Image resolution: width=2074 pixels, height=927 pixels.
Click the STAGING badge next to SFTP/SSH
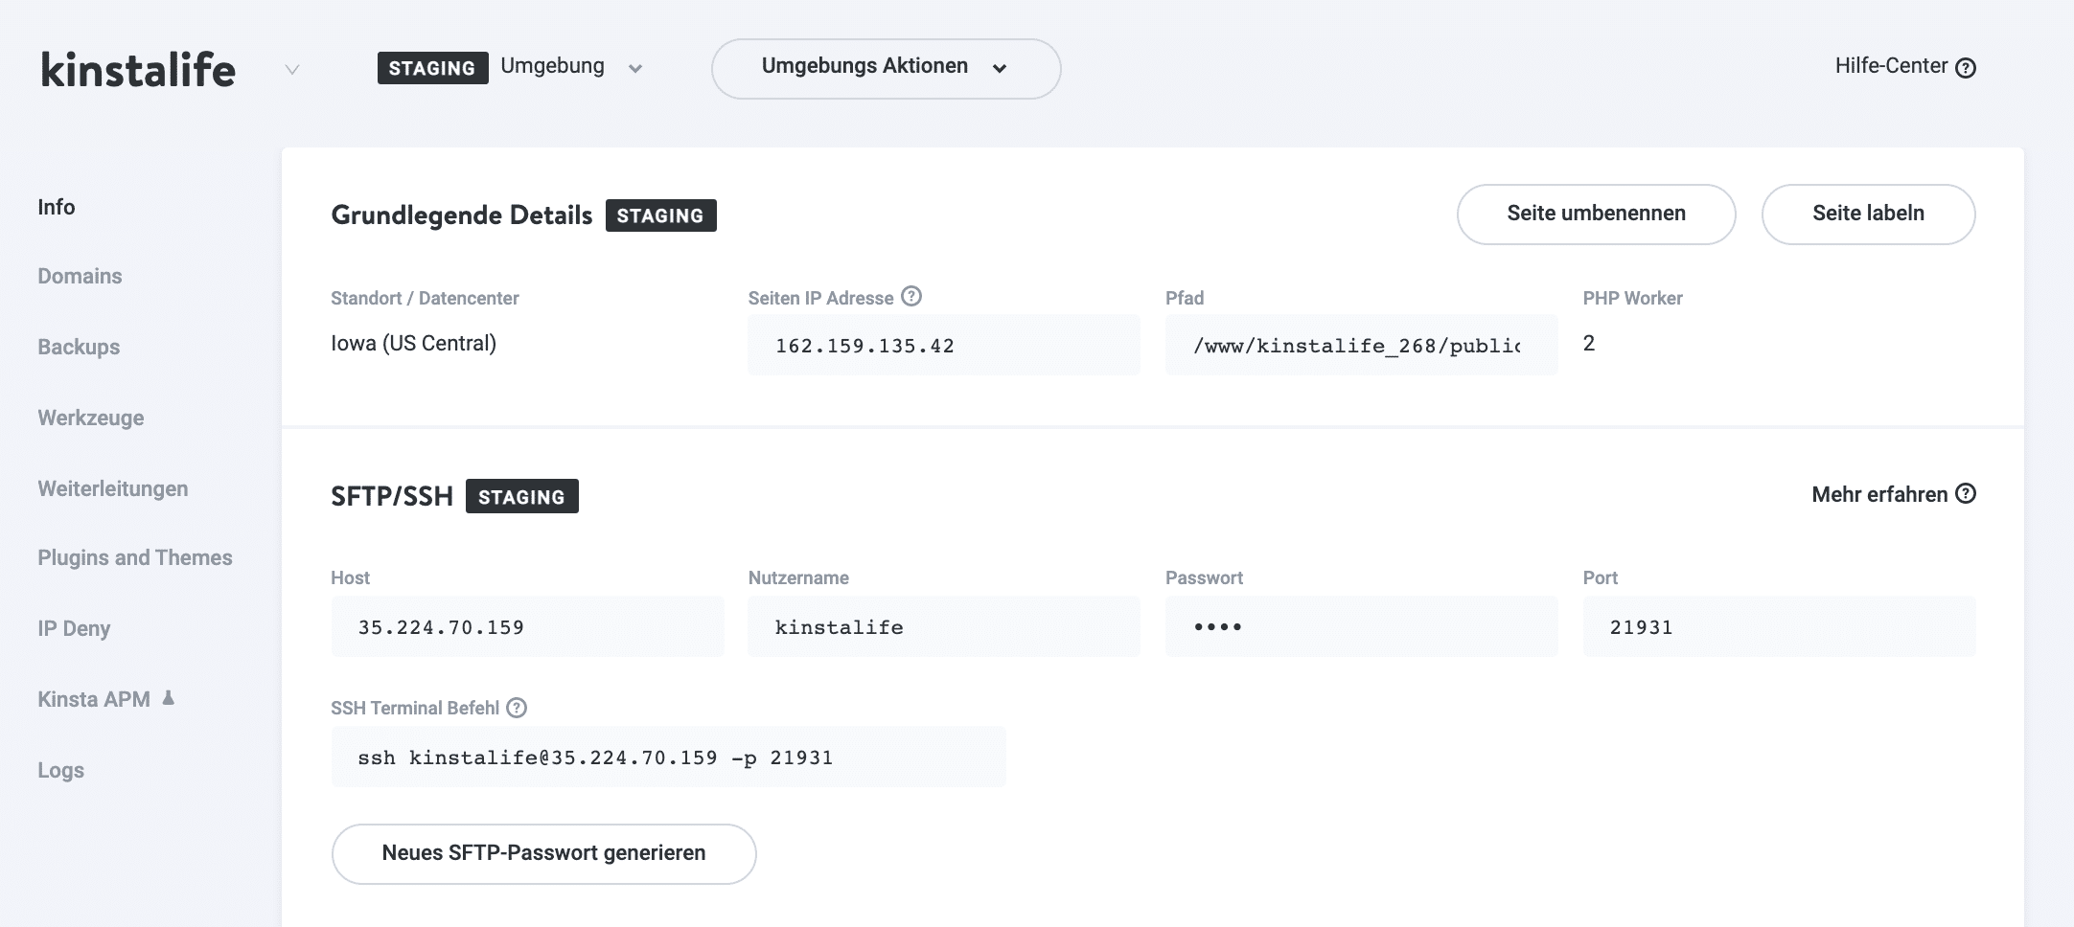521,496
